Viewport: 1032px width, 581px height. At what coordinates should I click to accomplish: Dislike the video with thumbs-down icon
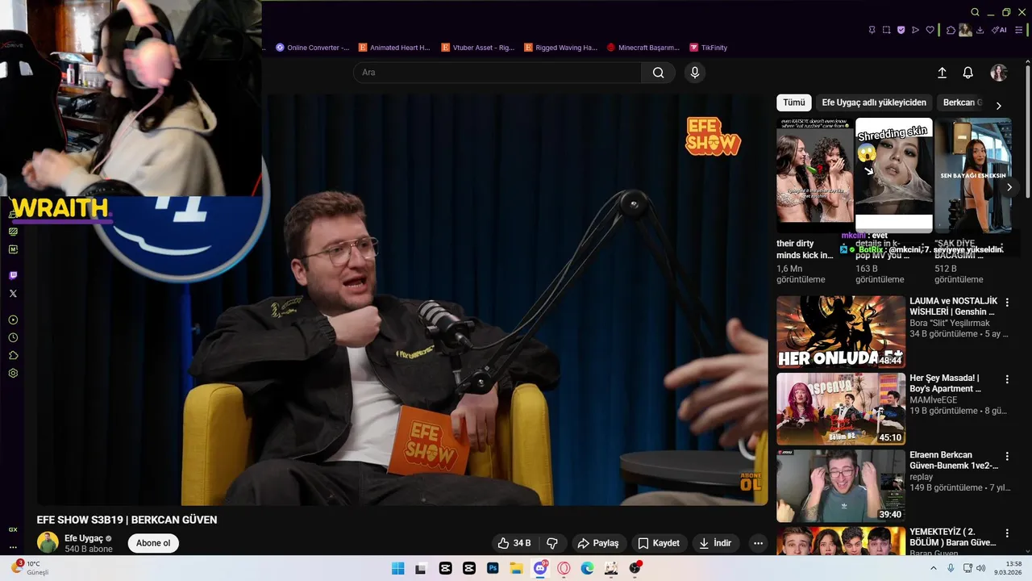point(552,543)
